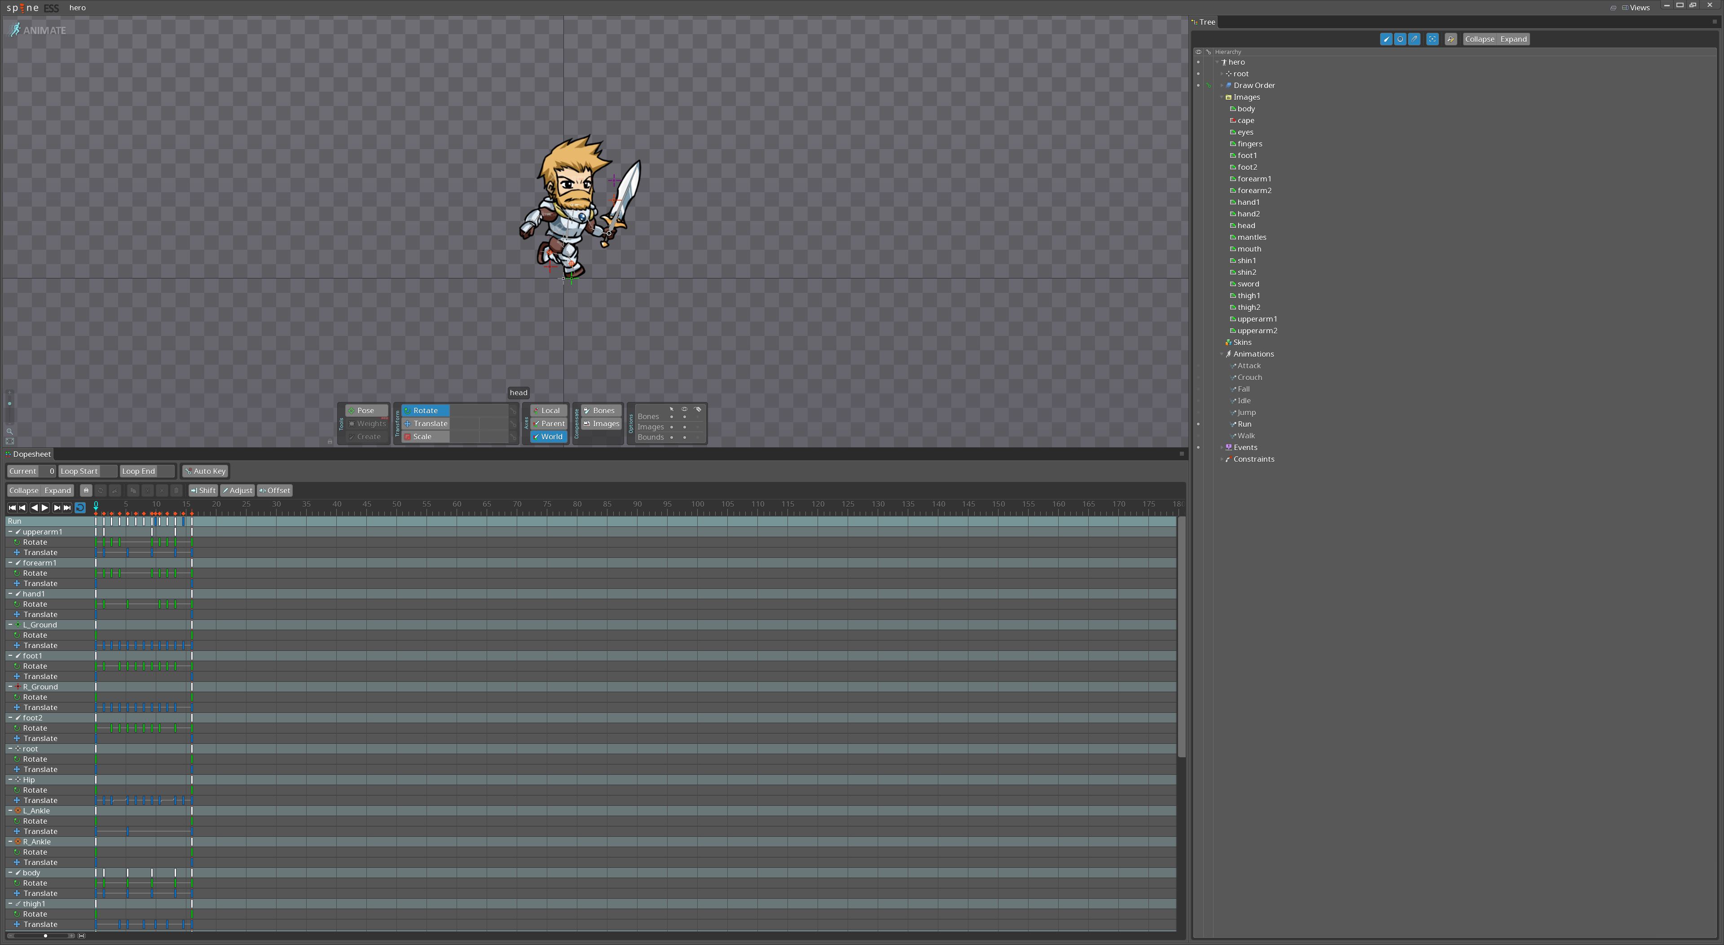
Task: Click Collapse button in Tree panel
Action: pos(1479,39)
